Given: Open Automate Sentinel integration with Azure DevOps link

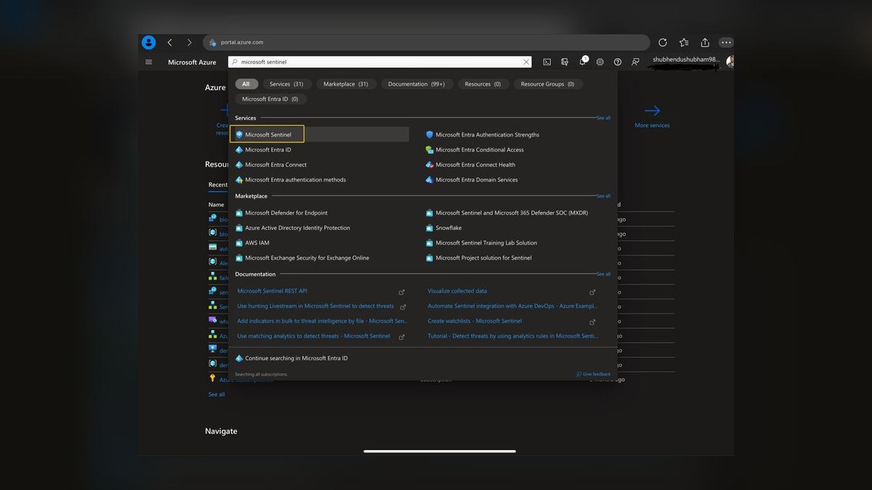Looking at the screenshot, I should 513,306.
